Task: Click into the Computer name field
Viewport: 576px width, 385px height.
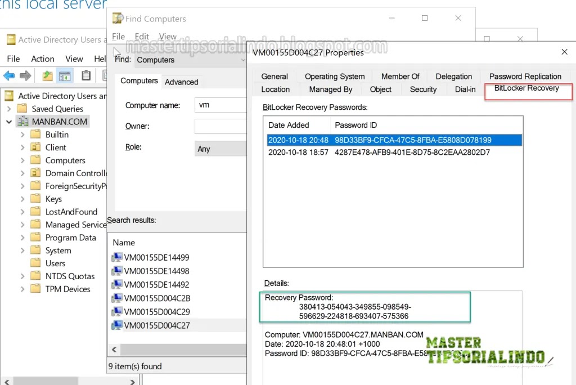Action: click(x=220, y=105)
